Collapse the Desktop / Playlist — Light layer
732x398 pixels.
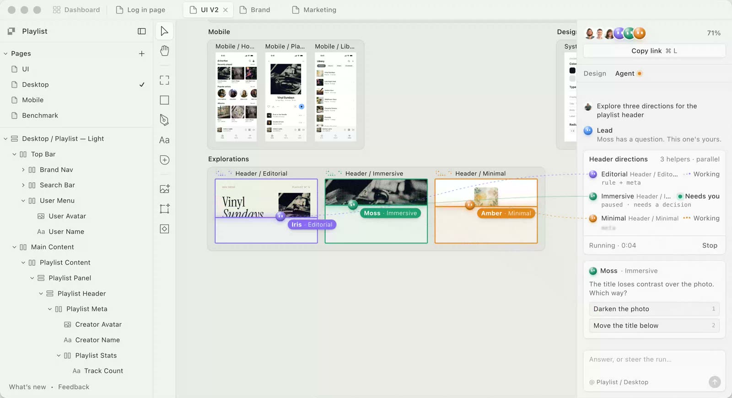5,138
